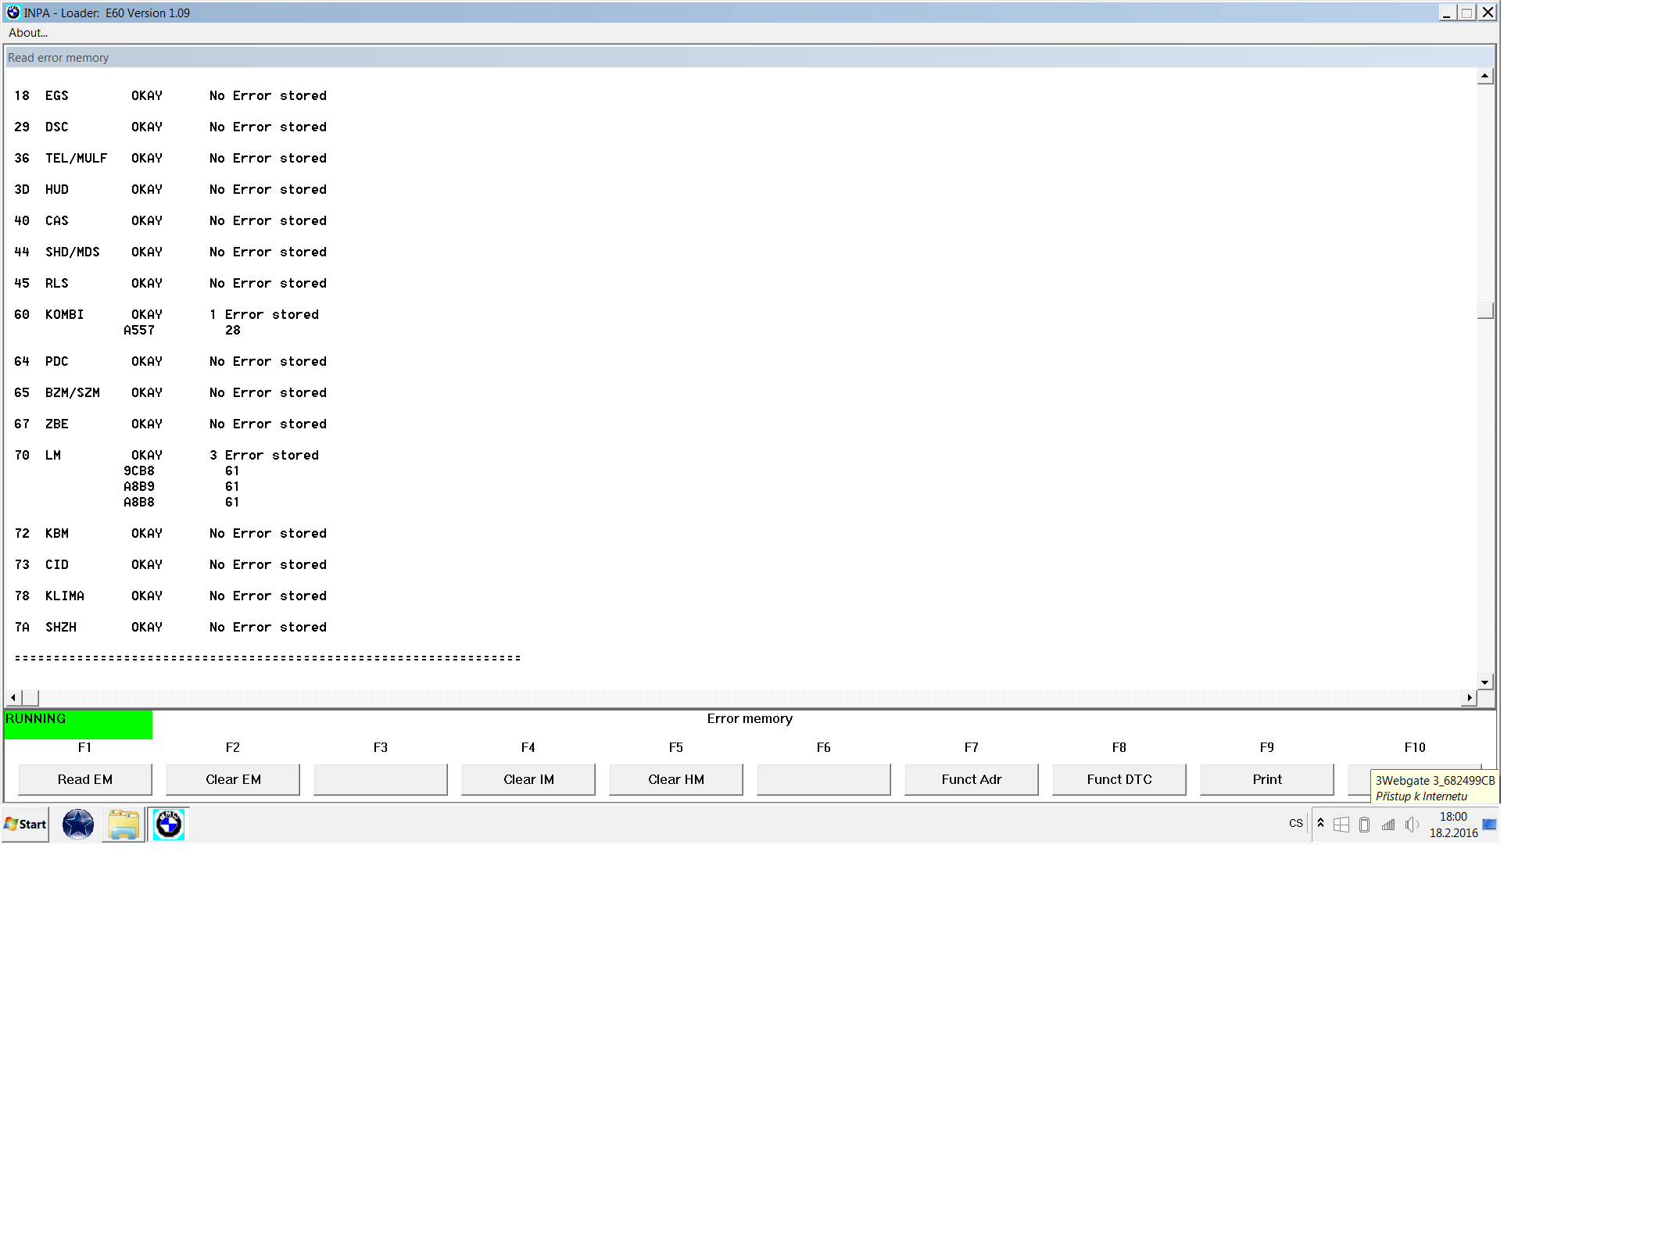Open the Windows Start button
1665x1249 pixels.
pyautogui.click(x=26, y=825)
